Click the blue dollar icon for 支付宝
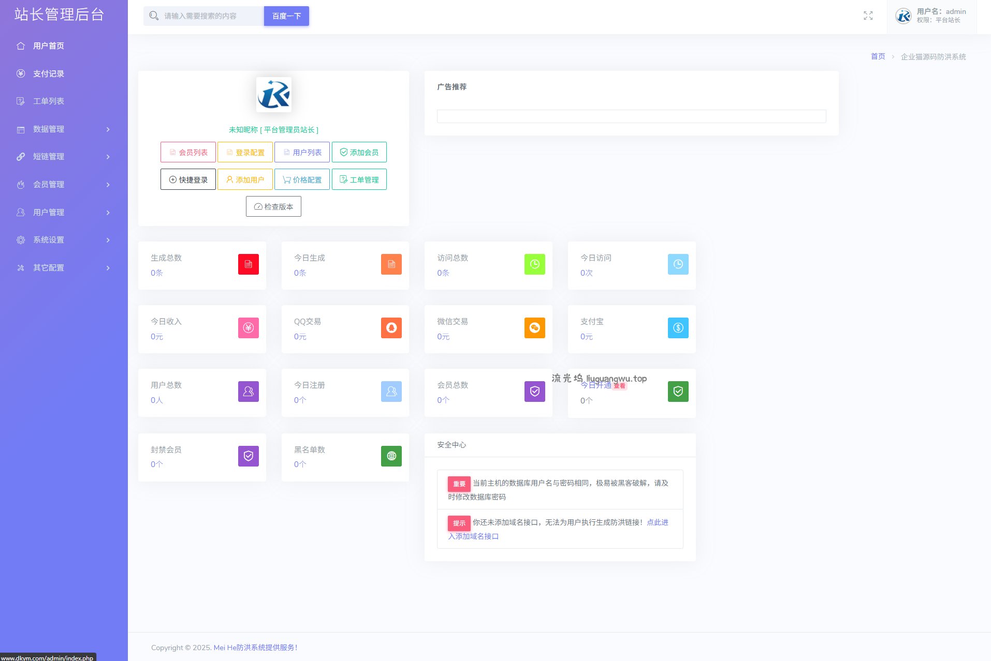Screen dimensions: 991x661 click(678, 328)
